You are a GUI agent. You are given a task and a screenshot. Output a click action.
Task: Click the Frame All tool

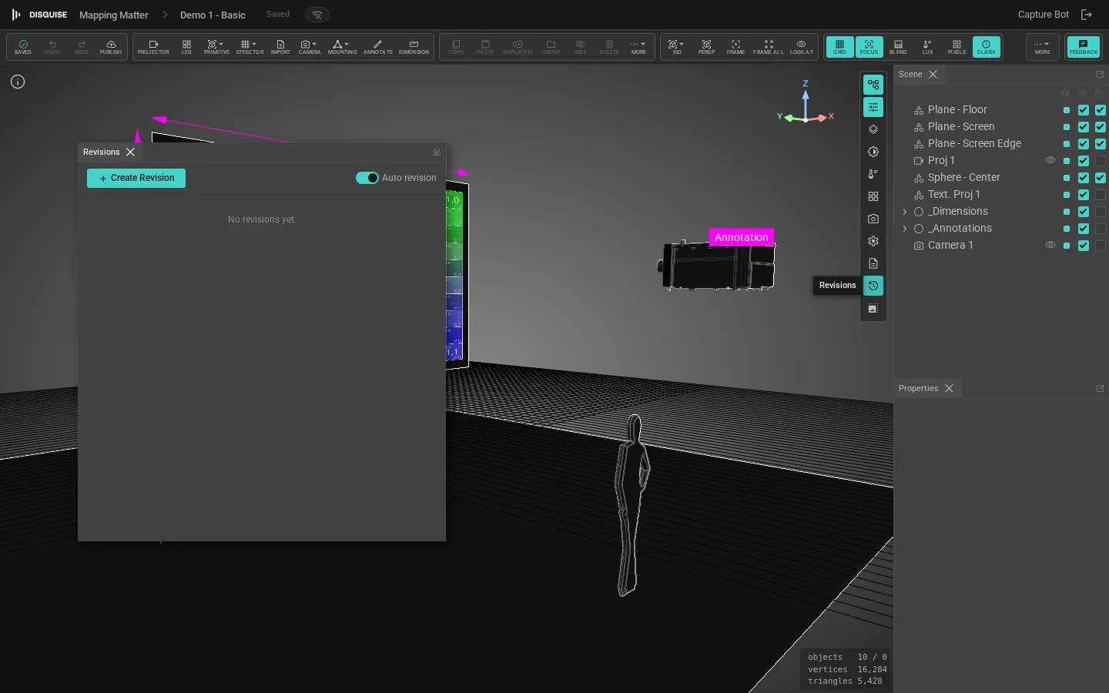(x=768, y=47)
